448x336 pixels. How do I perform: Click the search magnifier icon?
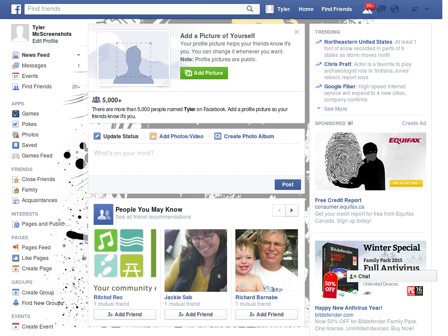(x=250, y=9)
